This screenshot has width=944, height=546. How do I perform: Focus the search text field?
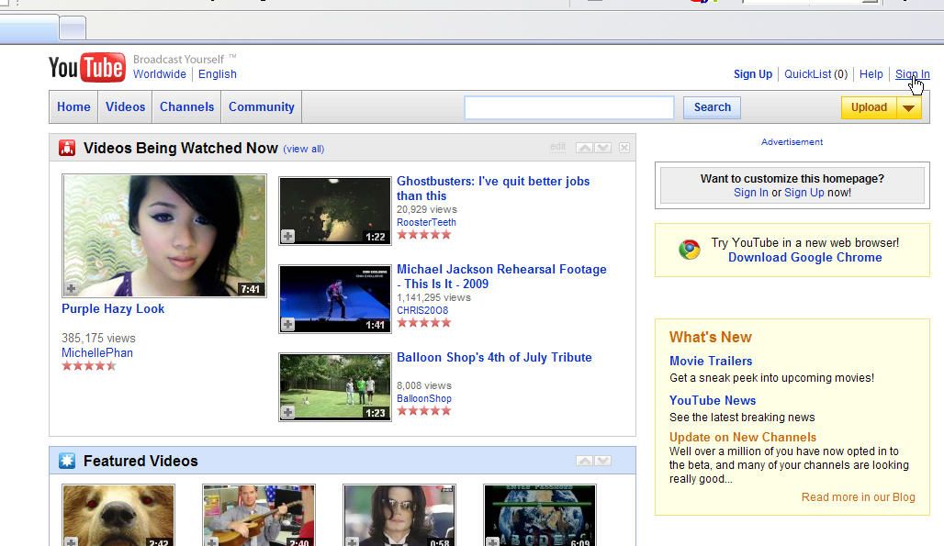[x=569, y=107]
